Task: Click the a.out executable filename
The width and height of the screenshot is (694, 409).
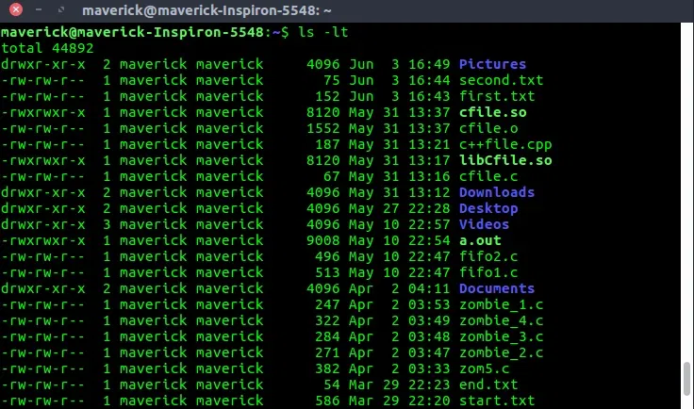Action: [x=479, y=240]
